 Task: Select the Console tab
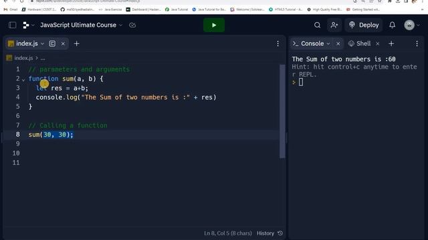point(312,43)
